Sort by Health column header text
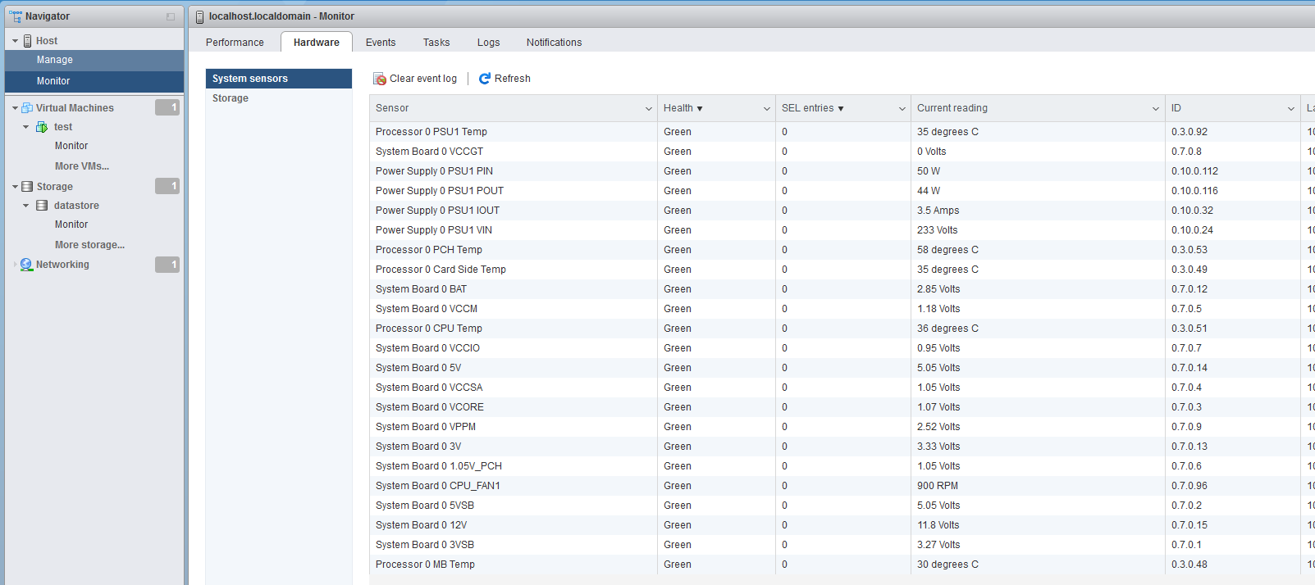The image size is (1315, 585). [x=678, y=108]
